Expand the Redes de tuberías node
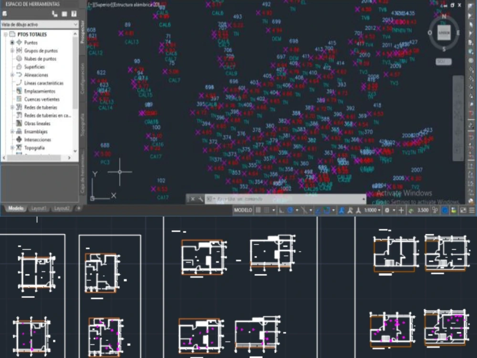 12,107
